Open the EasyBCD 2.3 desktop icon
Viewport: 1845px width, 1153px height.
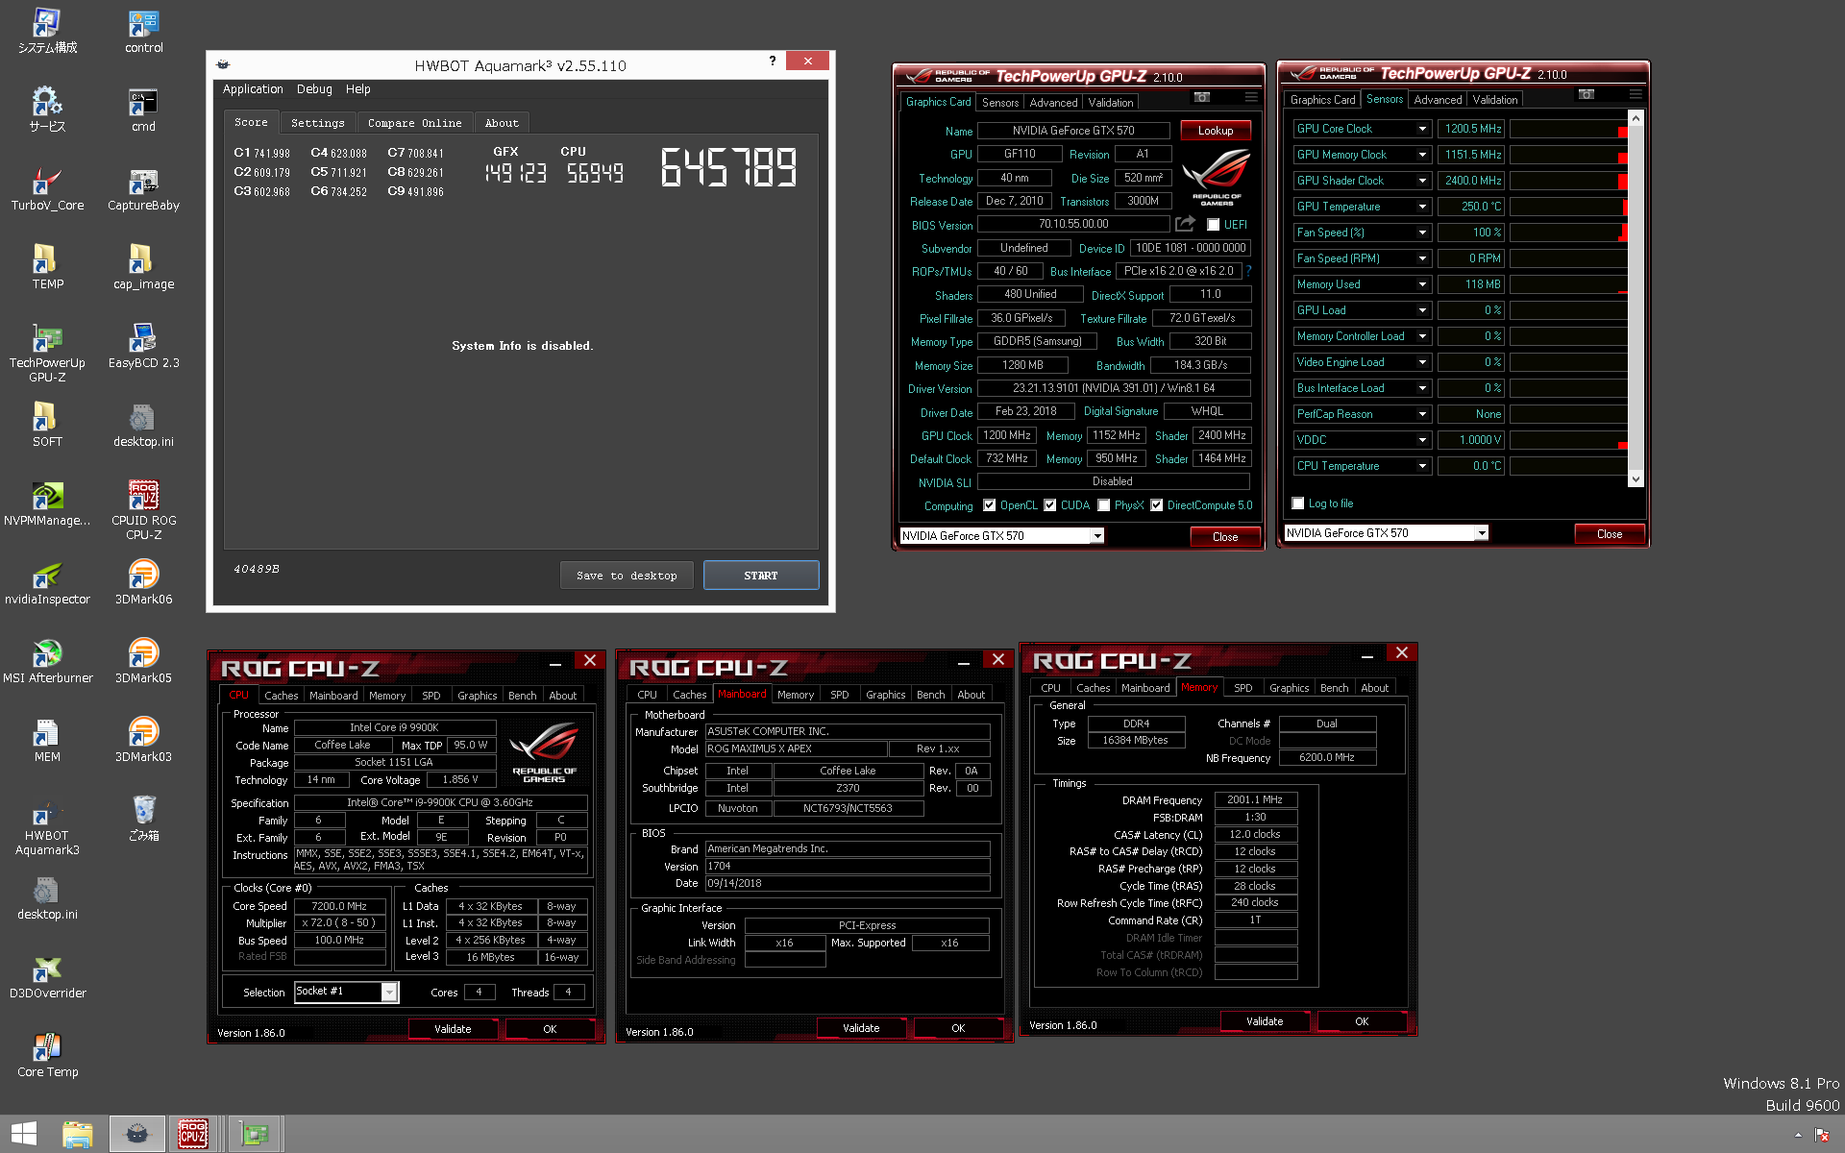tap(143, 347)
